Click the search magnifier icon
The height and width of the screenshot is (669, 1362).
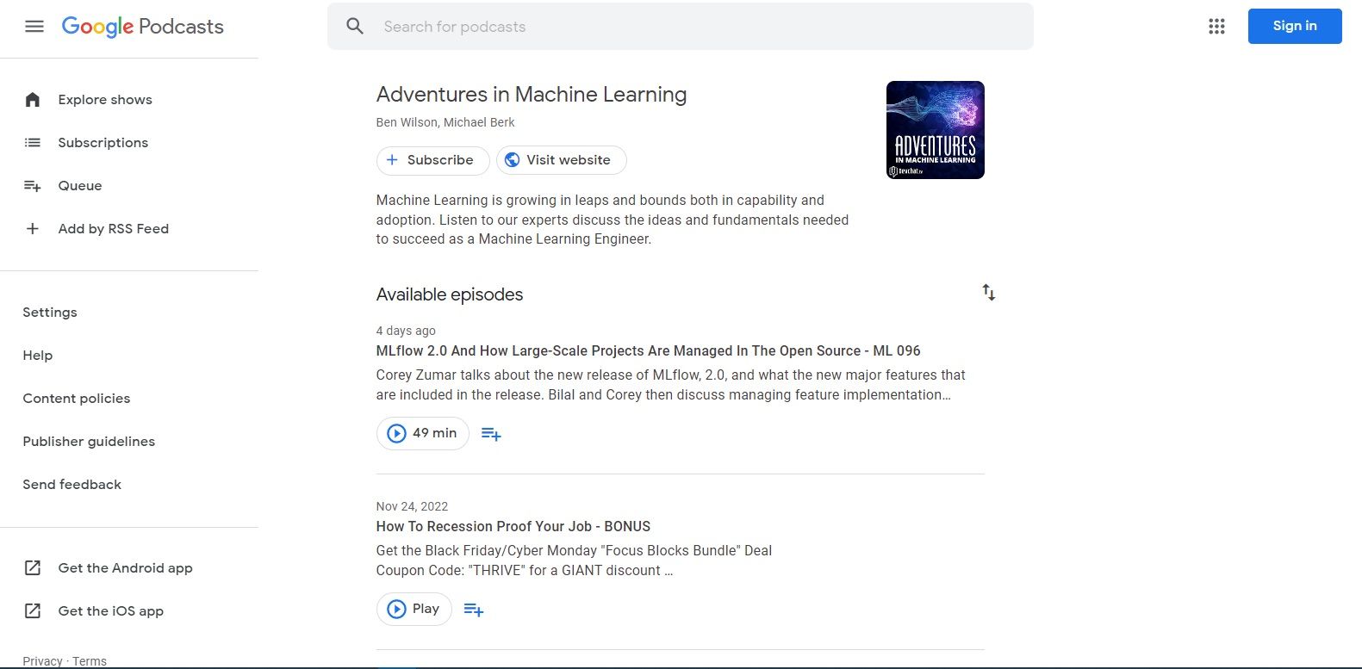tap(355, 27)
